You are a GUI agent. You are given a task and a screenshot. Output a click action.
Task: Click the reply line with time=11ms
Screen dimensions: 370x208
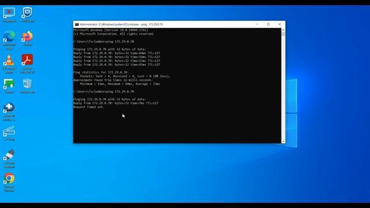tap(117, 61)
